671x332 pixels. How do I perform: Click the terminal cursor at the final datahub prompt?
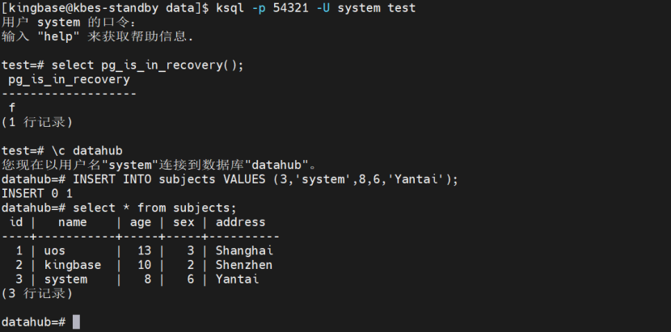tap(76, 321)
